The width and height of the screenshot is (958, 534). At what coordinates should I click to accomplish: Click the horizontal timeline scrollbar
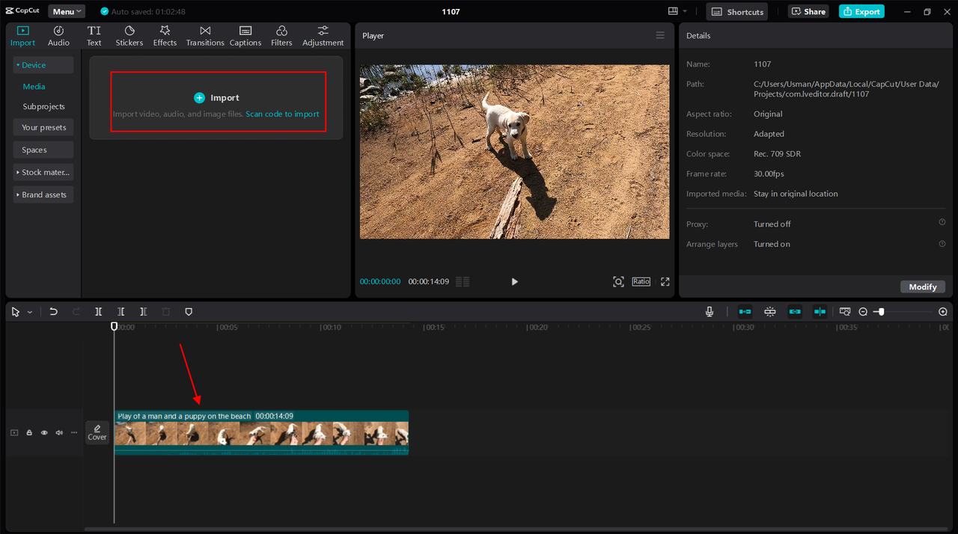(516, 530)
